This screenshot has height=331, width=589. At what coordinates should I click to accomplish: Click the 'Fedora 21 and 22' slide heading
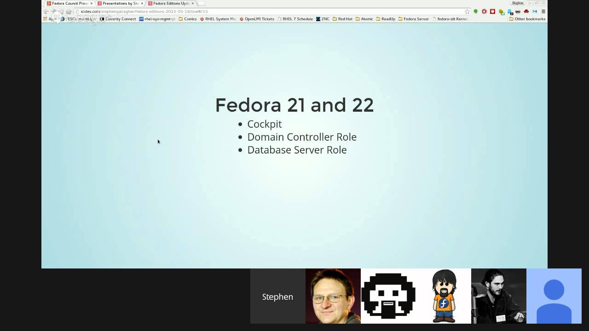click(294, 105)
